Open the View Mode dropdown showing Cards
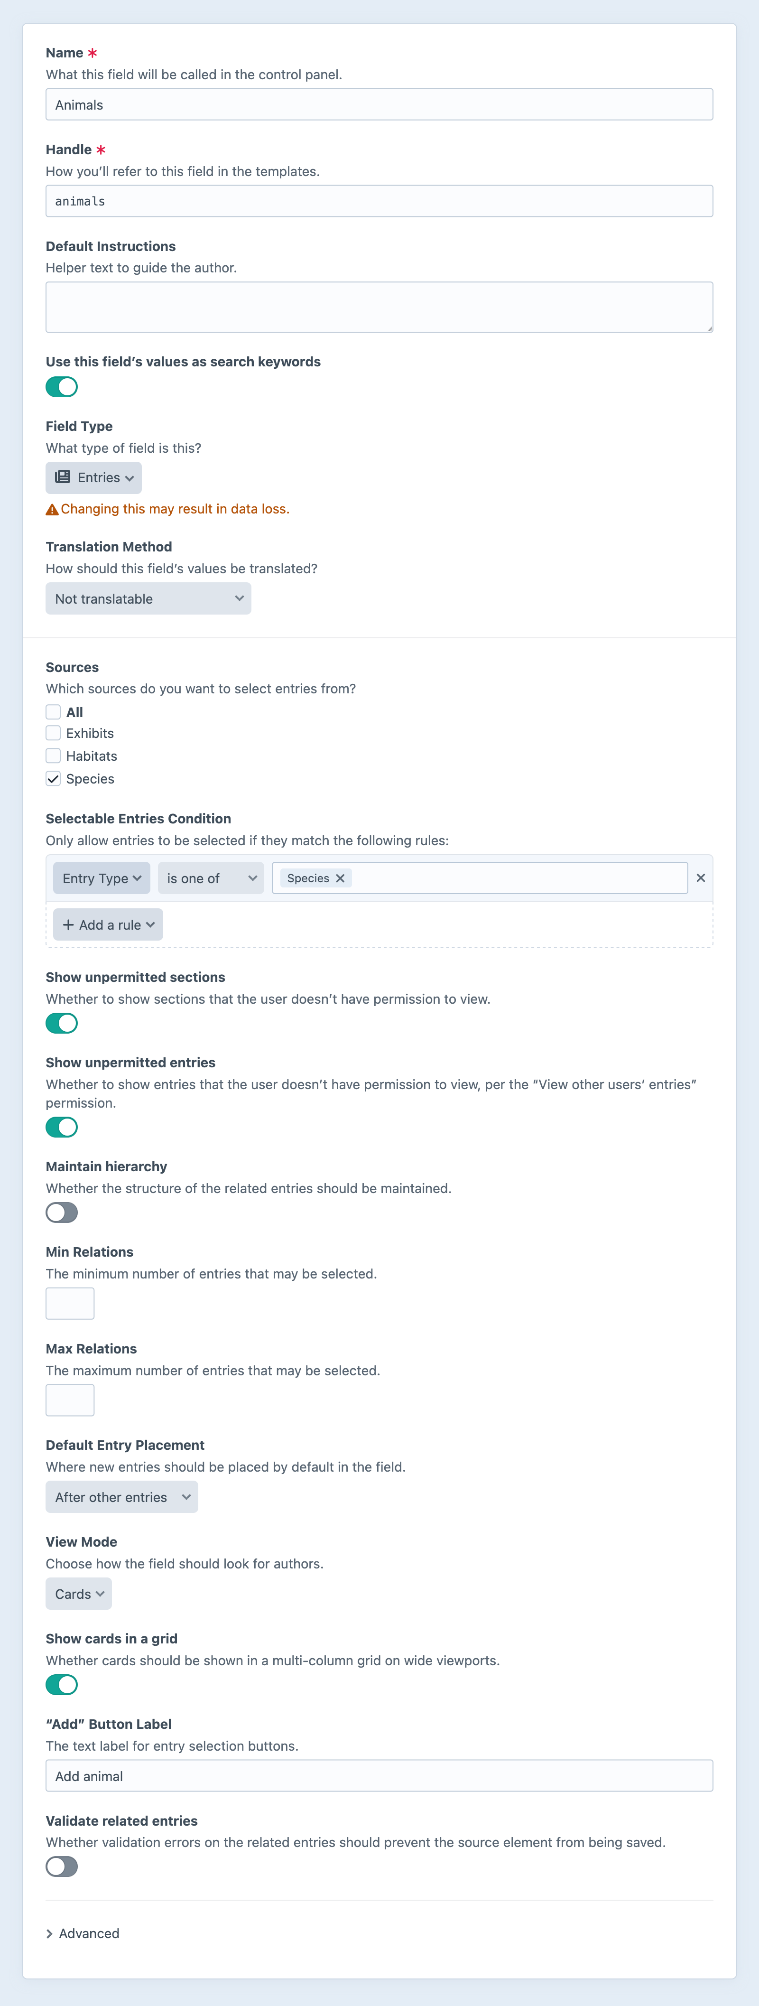759x2006 pixels. coord(78,1593)
